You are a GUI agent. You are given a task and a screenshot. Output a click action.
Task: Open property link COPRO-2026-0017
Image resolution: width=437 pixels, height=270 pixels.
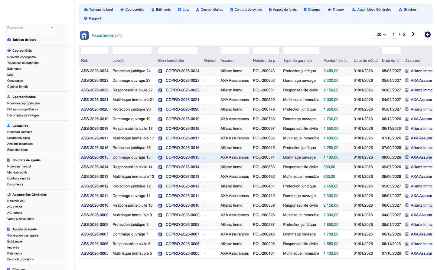pos(183,138)
